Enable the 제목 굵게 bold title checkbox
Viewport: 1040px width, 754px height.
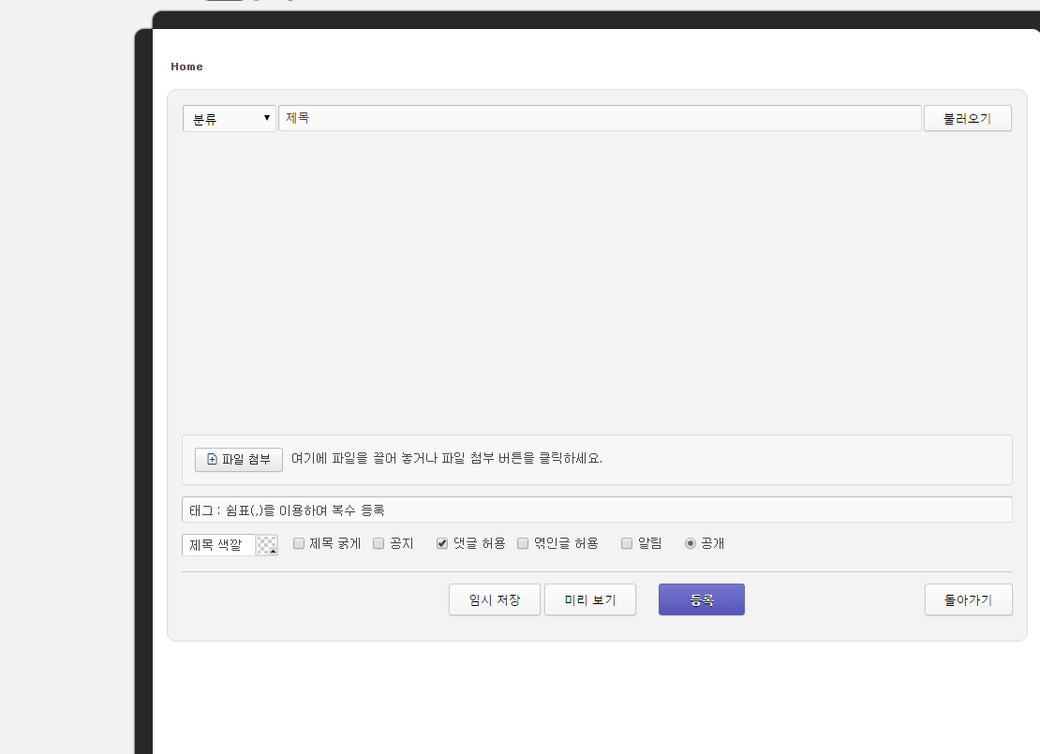(x=299, y=543)
